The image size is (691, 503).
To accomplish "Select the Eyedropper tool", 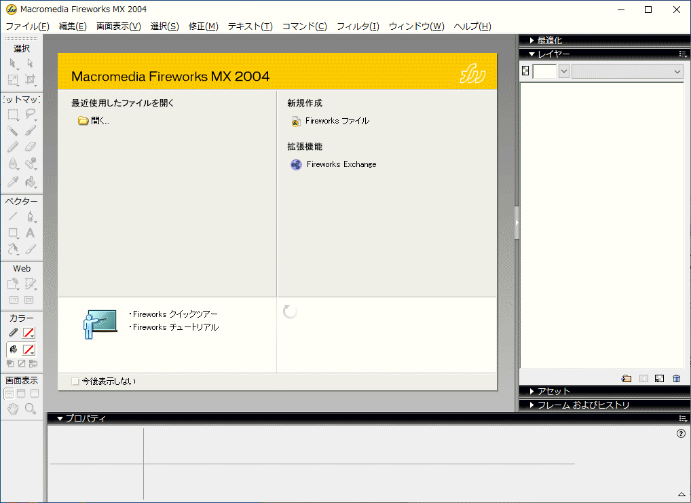I will coord(13,181).
